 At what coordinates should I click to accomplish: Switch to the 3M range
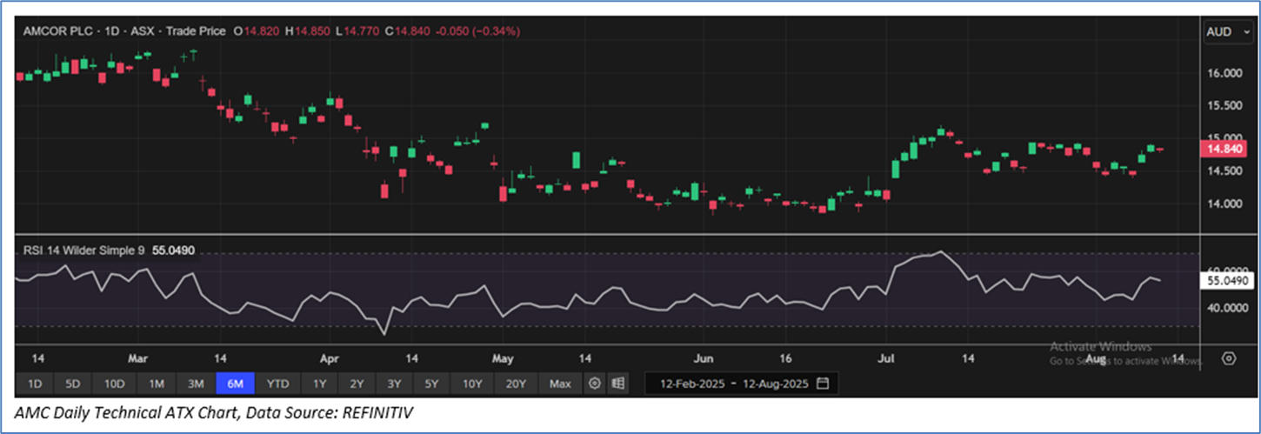point(197,384)
